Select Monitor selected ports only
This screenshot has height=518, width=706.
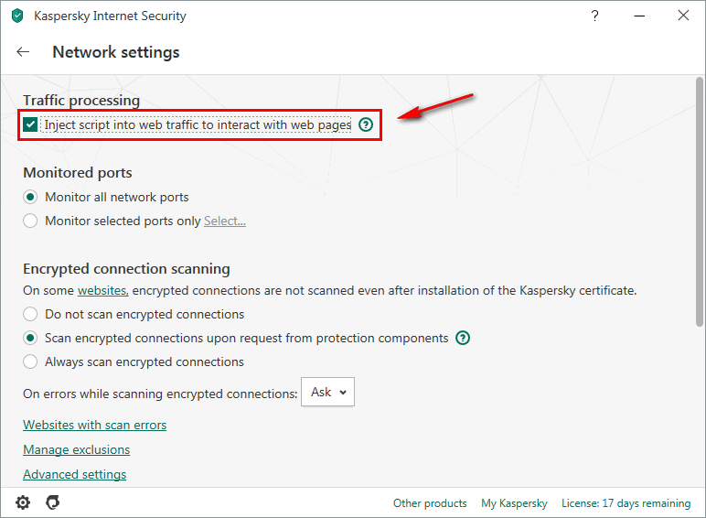[x=31, y=221]
